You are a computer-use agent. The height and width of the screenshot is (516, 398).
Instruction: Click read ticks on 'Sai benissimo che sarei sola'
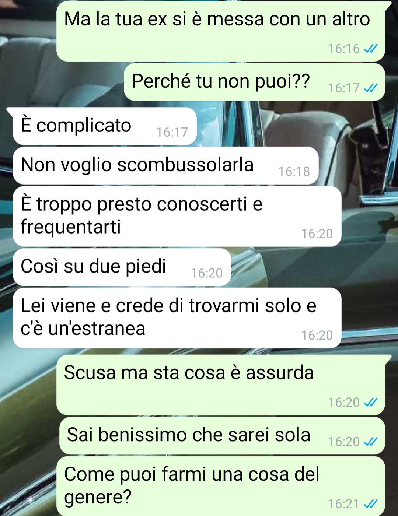coord(370,442)
